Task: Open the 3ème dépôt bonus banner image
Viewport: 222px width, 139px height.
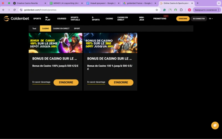Action: pos(110,43)
